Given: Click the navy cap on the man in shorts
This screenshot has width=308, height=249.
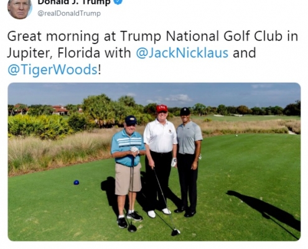Looking at the screenshot, I should coord(131,120).
